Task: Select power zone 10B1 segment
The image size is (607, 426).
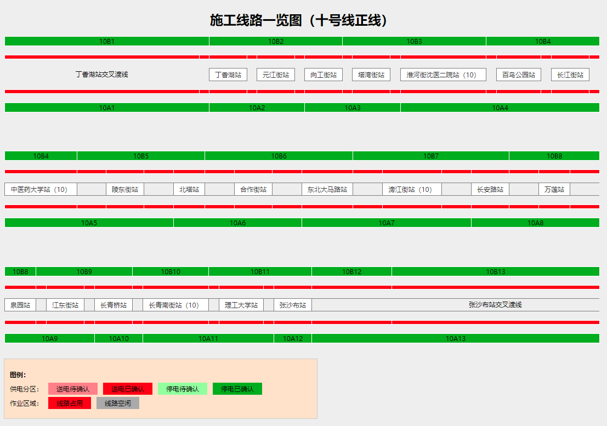Action: 106,41
